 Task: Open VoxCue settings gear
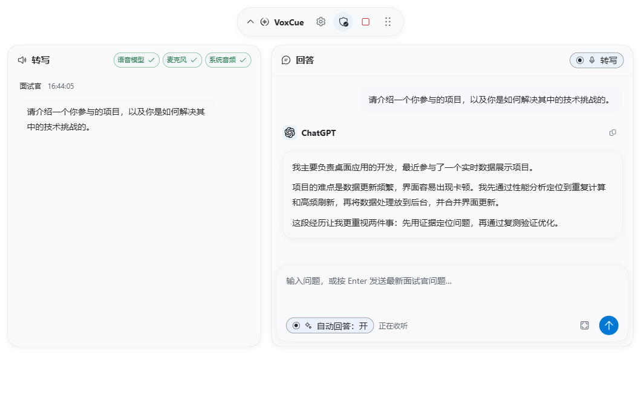point(321,22)
